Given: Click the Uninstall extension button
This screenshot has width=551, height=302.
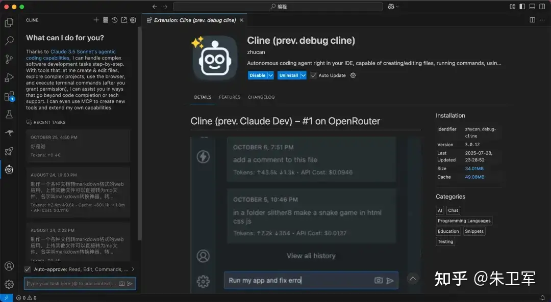Looking at the screenshot, I should (288, 75).
